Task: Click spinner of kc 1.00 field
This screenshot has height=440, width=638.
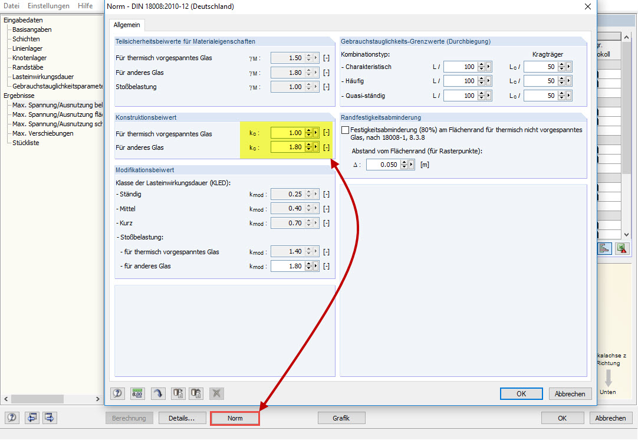Action: pyautogui.click(x=309, y=133)
